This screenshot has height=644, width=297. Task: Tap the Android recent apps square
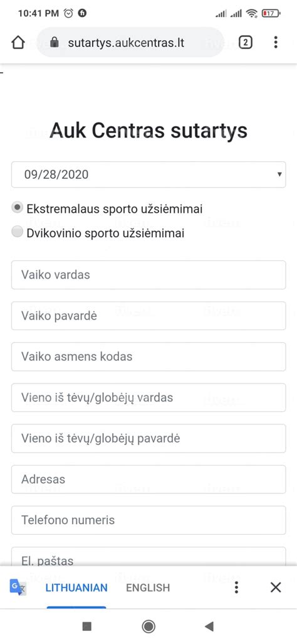pos(87,626)
